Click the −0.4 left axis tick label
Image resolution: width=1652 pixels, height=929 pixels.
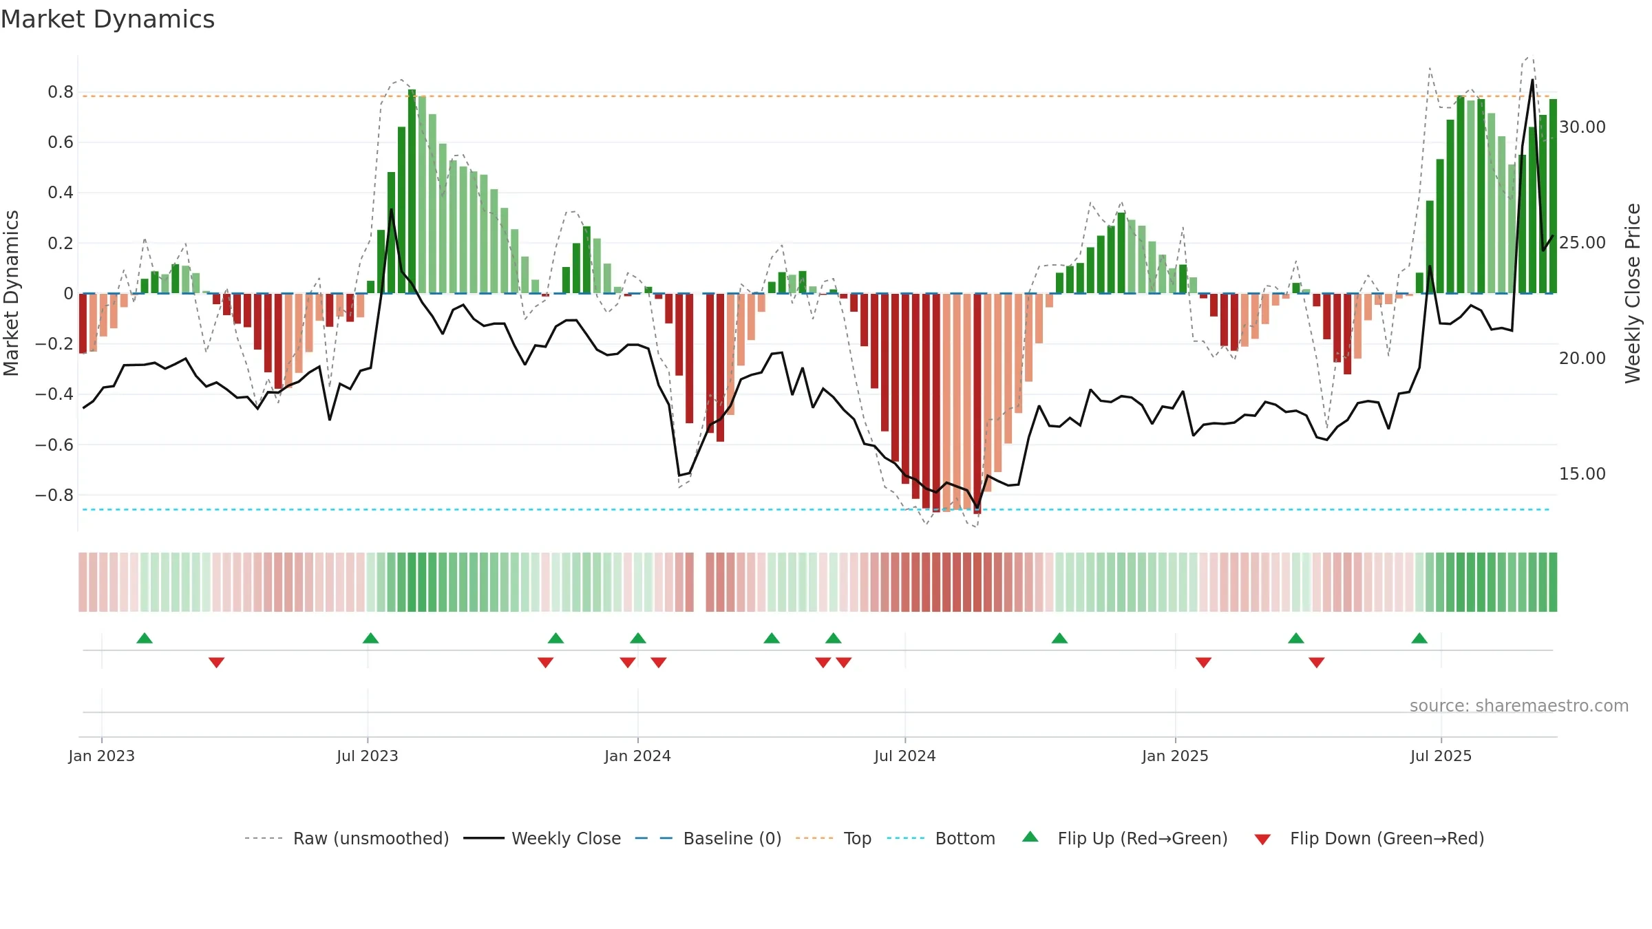(54, 394)
